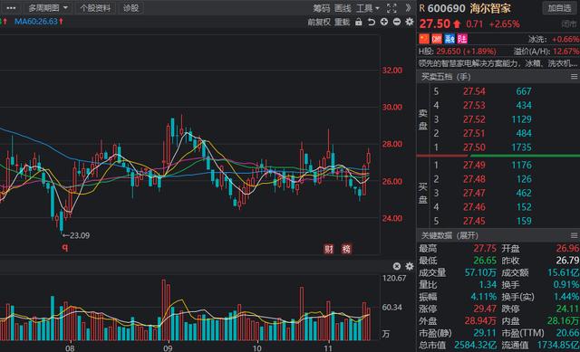Image resolution: width=580 pixels, height=352 pixels.
Task: Switch the 前复权 price adjustment setting
Action: click(318, 22)
